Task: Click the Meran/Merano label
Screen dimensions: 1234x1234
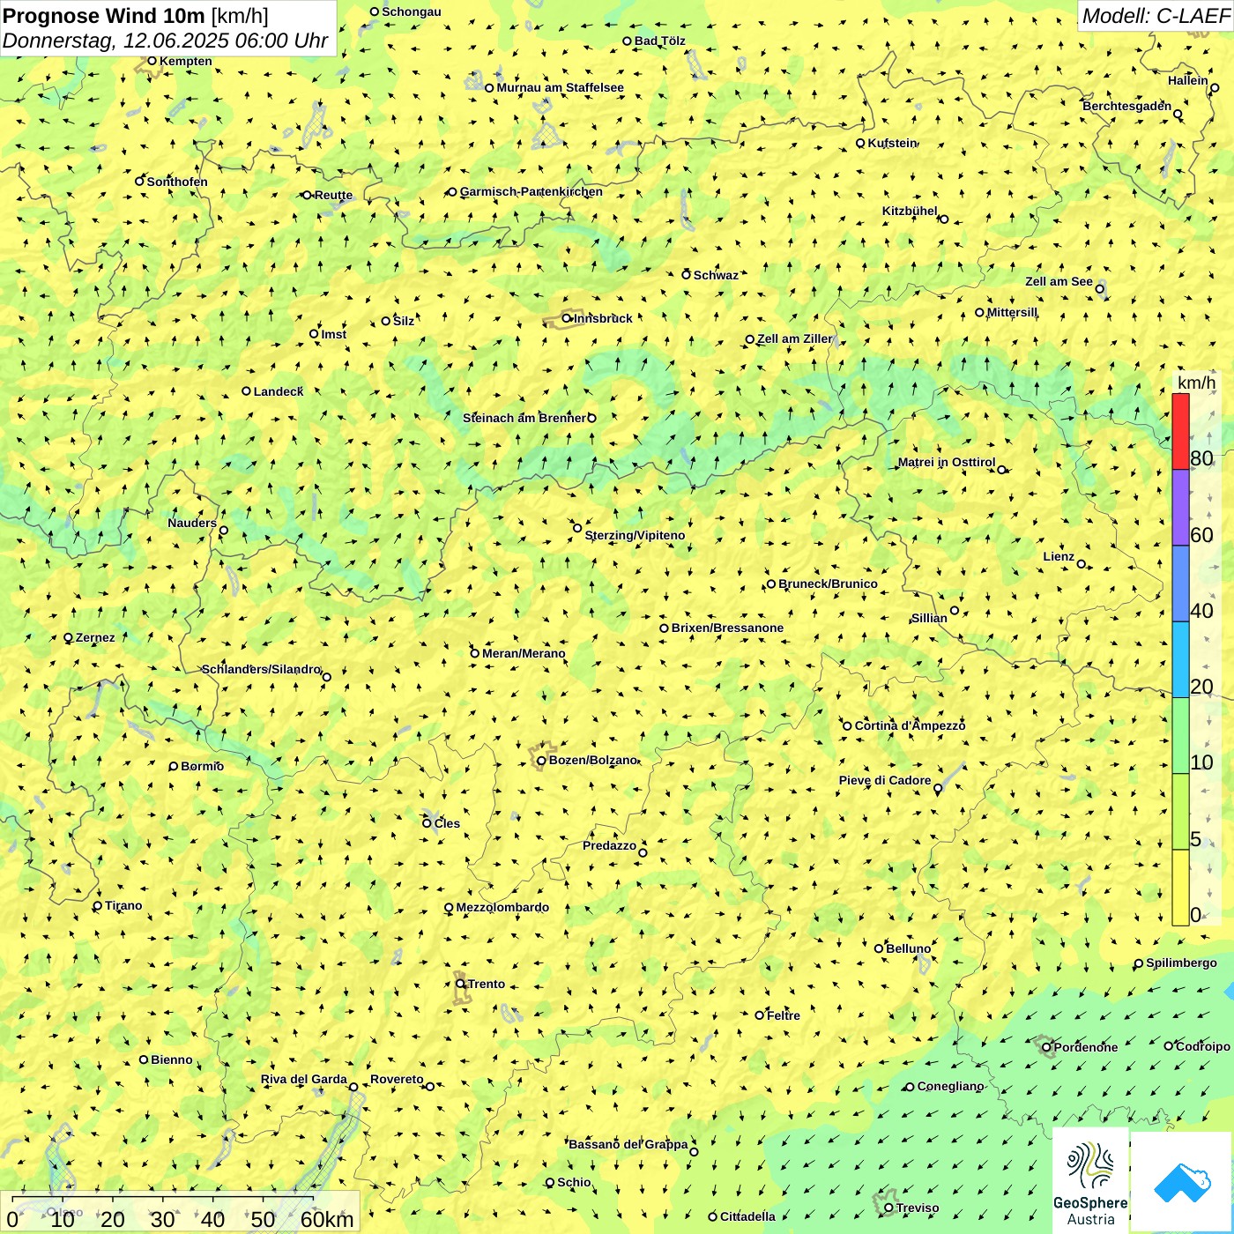Action: (524, 653)
